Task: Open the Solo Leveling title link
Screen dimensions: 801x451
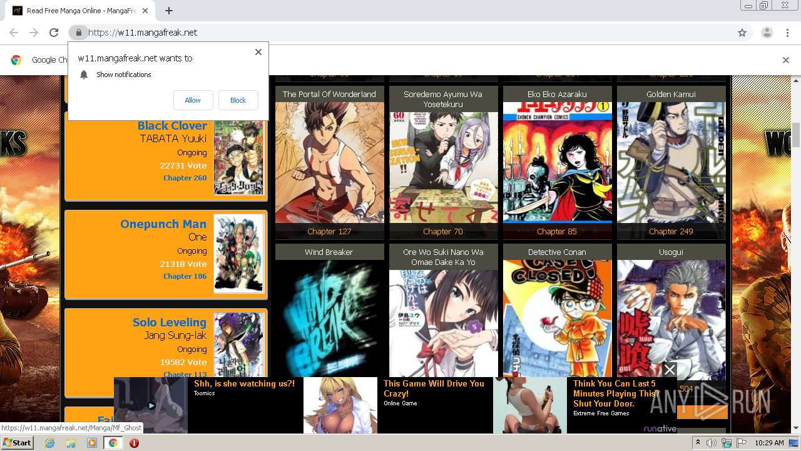Action: tap(169, 322)
